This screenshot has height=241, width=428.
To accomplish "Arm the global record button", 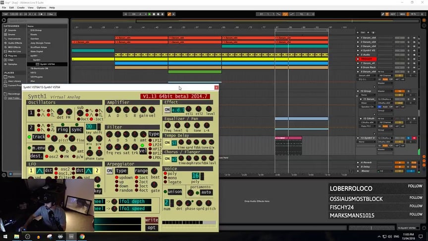I will 158,14.
